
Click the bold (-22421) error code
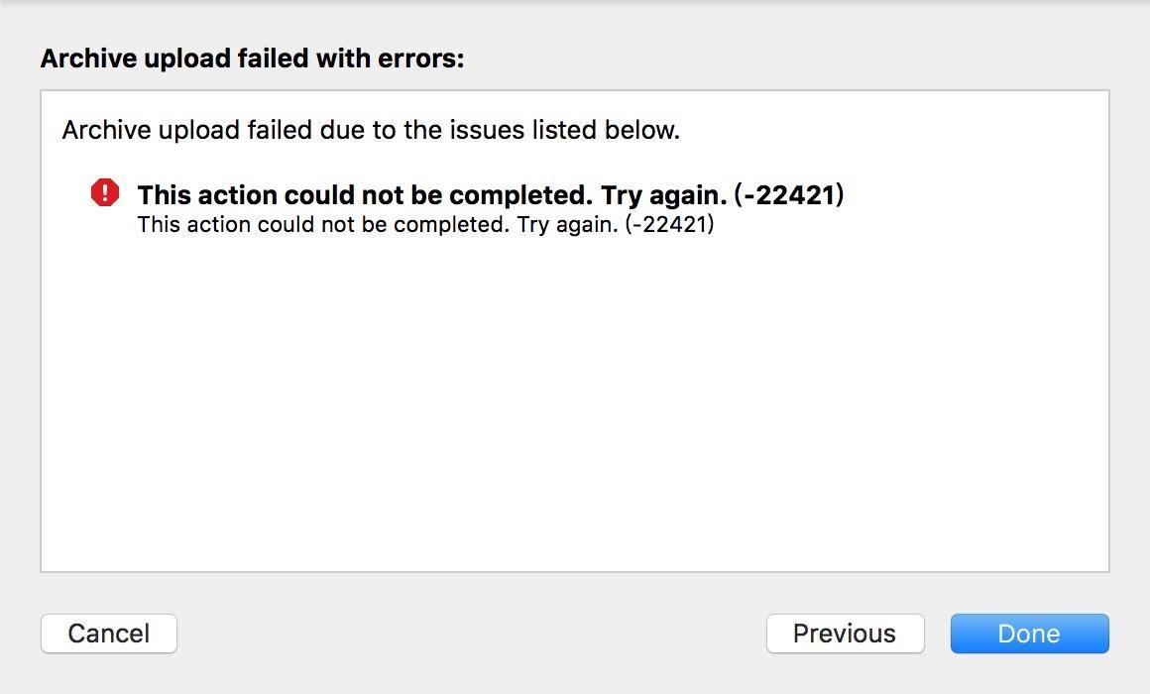[x=789, y=195]
